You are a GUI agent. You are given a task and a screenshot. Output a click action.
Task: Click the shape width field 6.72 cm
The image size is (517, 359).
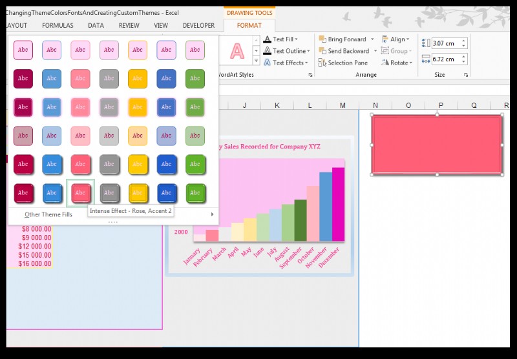(445, 59)
